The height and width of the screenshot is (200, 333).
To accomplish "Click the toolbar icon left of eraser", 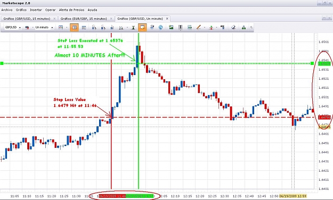I will 223,27.
